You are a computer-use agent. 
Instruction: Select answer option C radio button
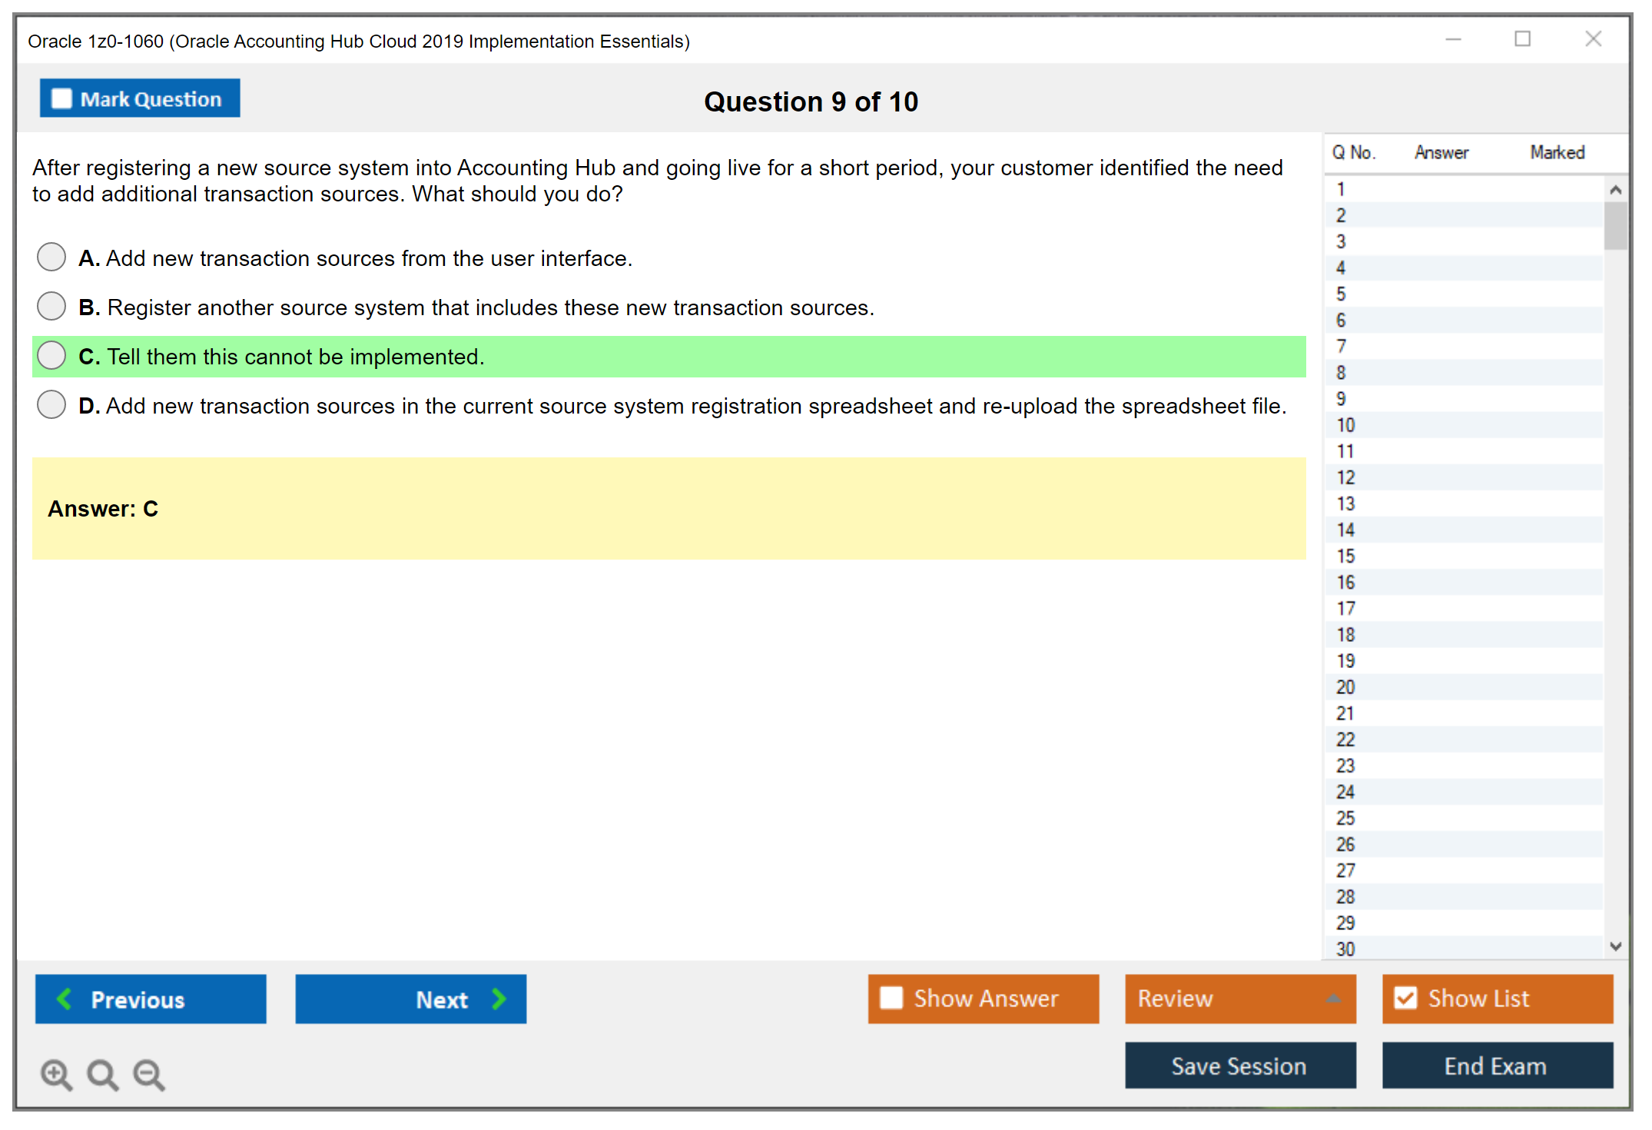[51, 355]
